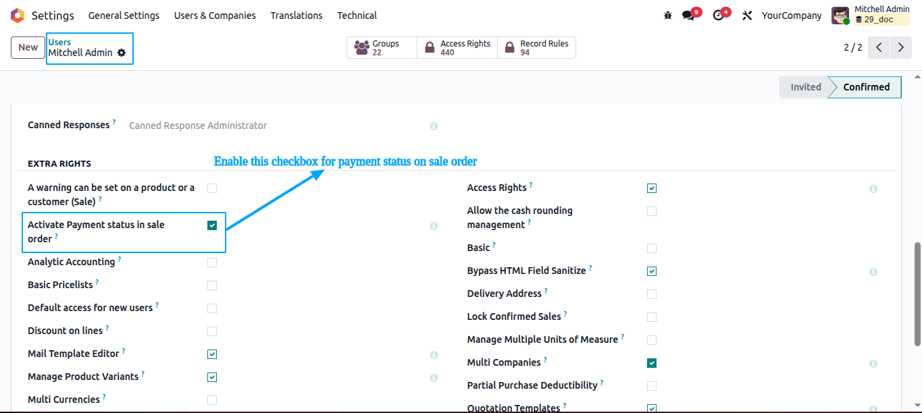Set status to Invited
922x413 pixels.
[x=805, y=87]
